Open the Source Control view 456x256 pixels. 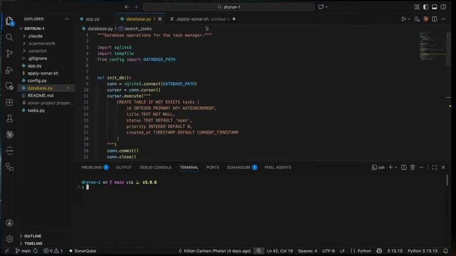(9, 53)
